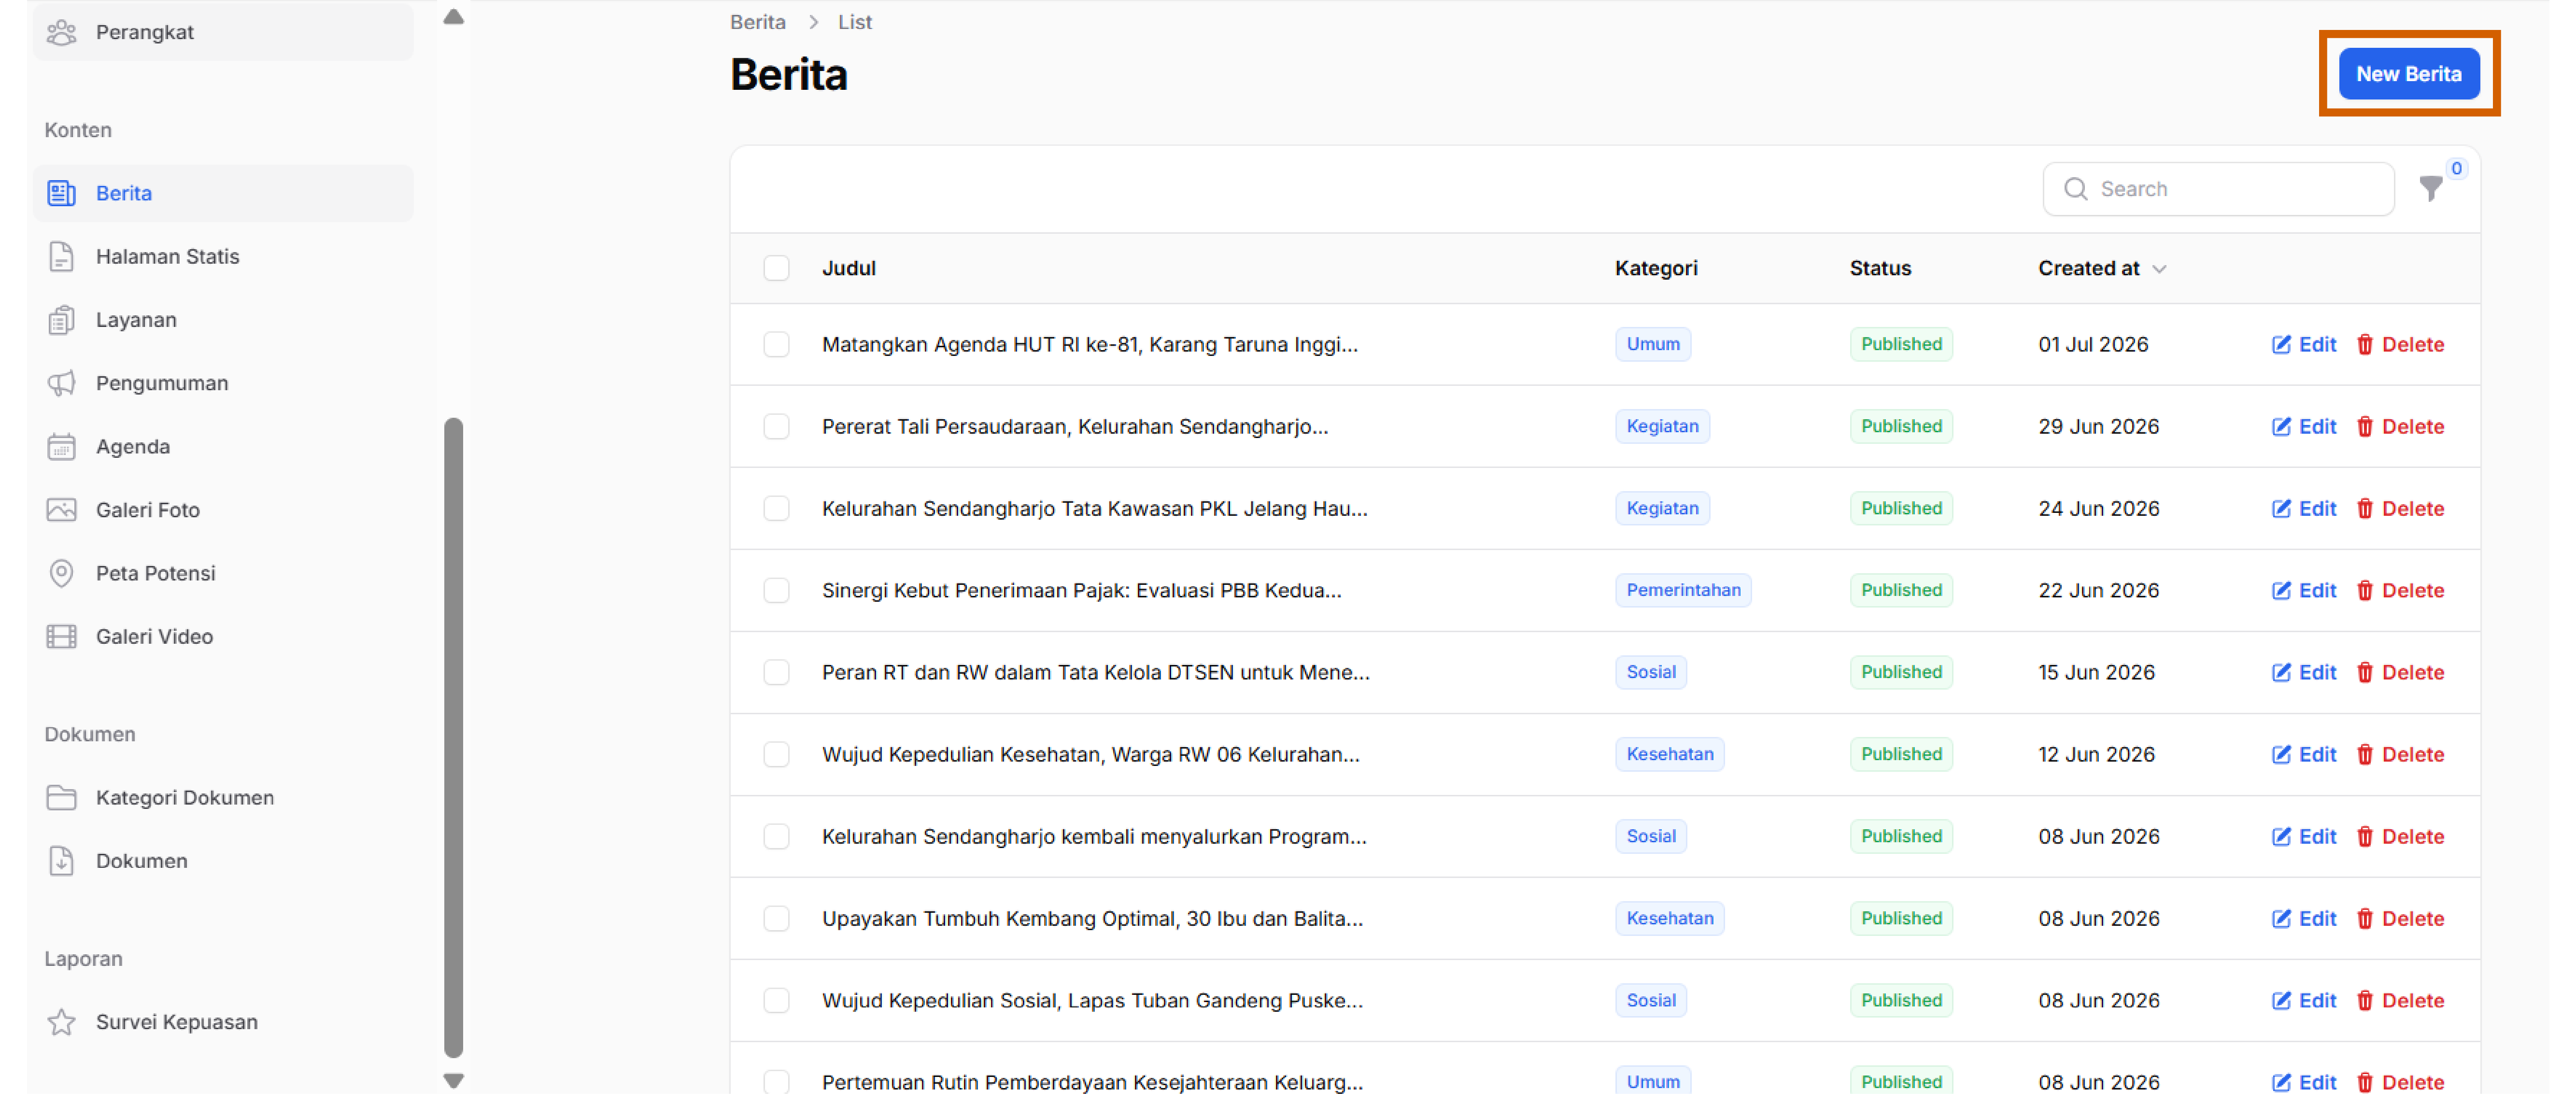Toggle the select-all checkbox in table header

tap(776, 268)
